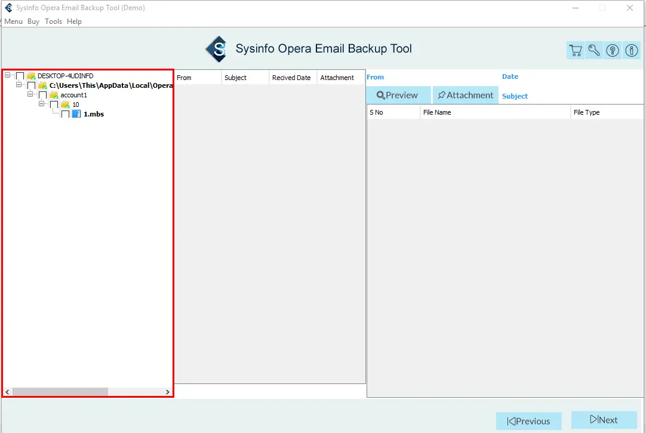Switch to the Preview tab

pos(398,95)
